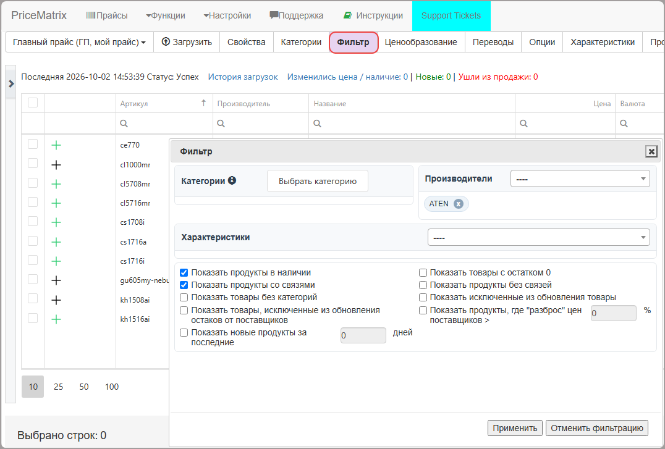The height and width of the screenshot is (449, 665).
Task: Remove the ATEN manufacturer tag
Action: pos(459,204)
